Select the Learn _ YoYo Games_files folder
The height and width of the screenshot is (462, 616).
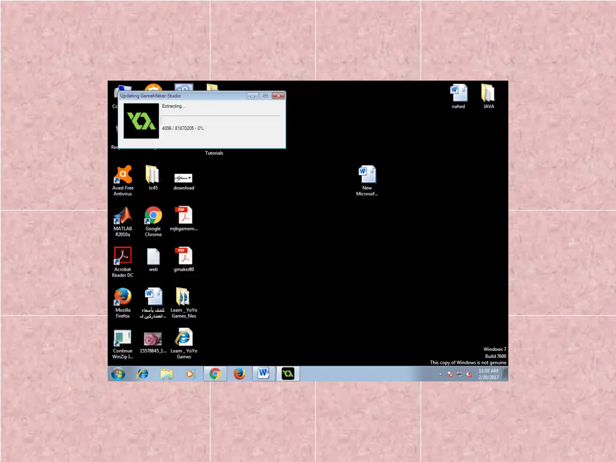click(x=183, y=297)
